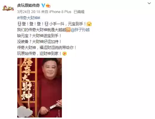Click the second microphone emoji before 小手一抖
This screenshot has height=119, width=155.
pyautogui.click(x=46, y=24)
